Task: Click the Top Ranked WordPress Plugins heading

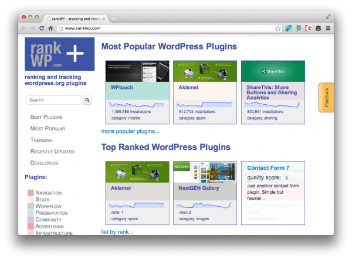Action: 166,147
